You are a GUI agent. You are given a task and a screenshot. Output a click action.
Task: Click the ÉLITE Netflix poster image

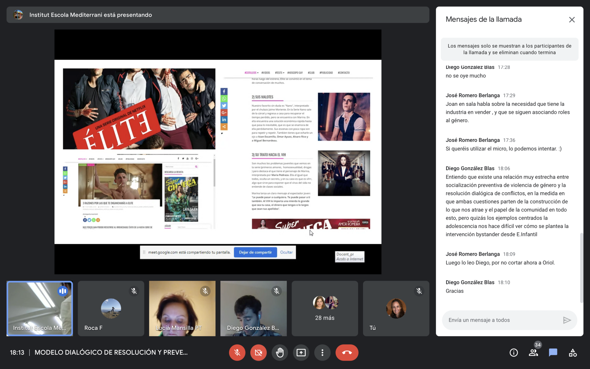(139, 109)
